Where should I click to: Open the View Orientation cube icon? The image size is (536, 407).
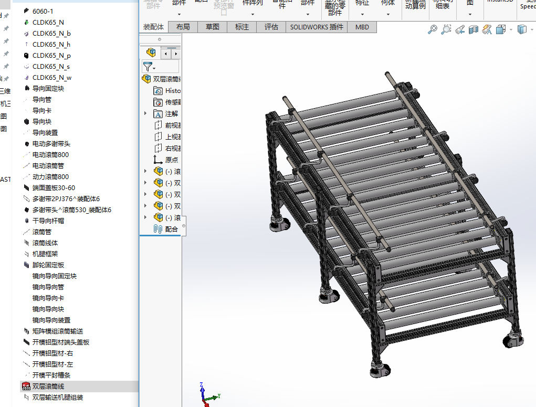[500, 30]
